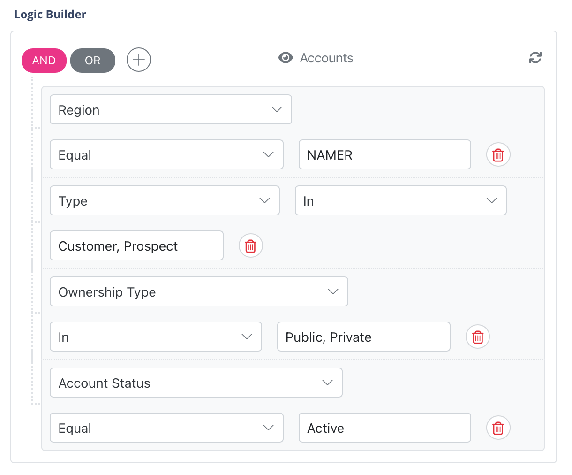The image size is (572, 475).
Task: Preview Accounts results via the eye icon
Action: [286, 57]
